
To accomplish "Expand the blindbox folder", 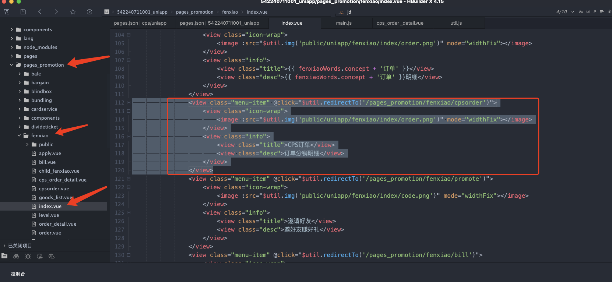I will click(x=20, y=91).
